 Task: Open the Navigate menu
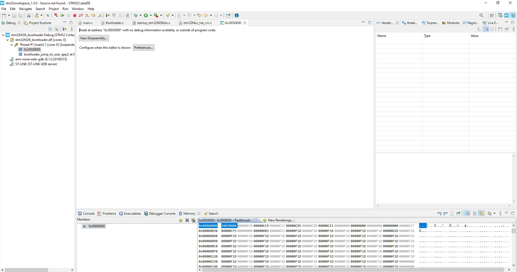pyautogui.click(x=25, y=9)
